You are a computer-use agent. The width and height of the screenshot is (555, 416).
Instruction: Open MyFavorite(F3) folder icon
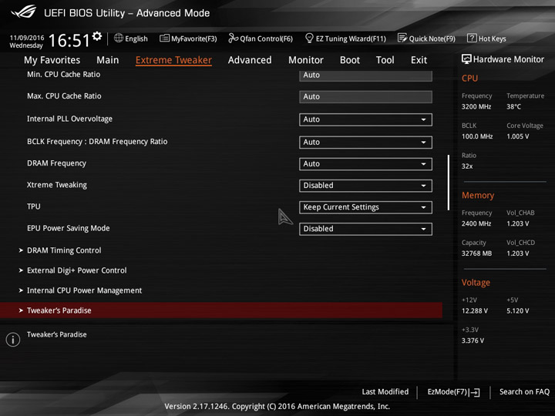tap(164, 38)
